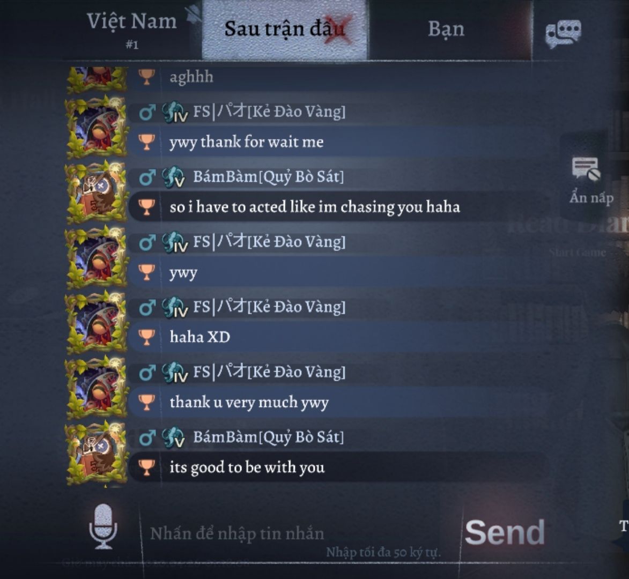Click the rank IV badge above 'ywy thank for wait me'

click(174, 112)
